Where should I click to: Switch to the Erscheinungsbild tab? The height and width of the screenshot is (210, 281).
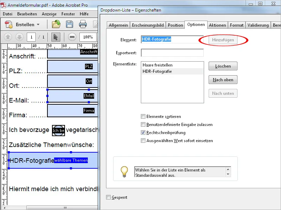click(148, 25)
